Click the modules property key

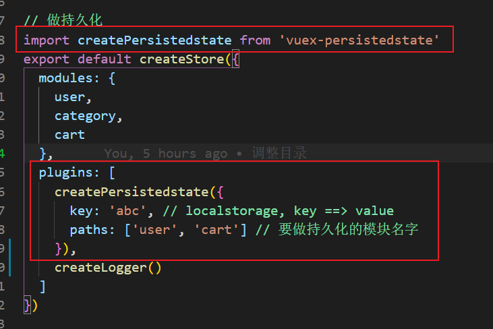(x=66, y=78)
